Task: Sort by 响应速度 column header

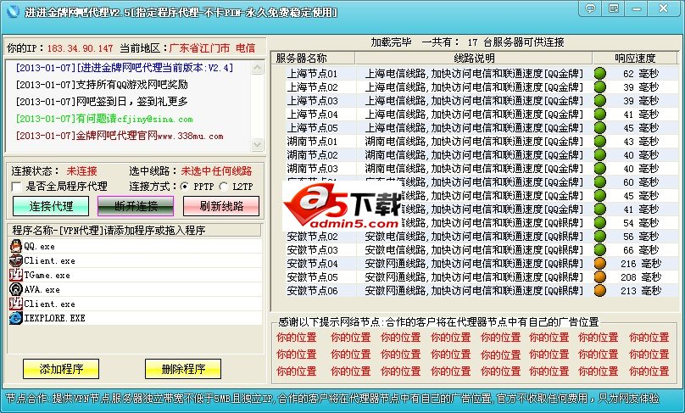Action: click(x=635, y=59)
